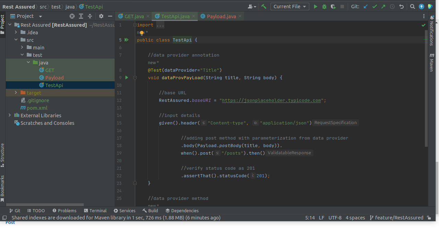439x228 pixels.
Task: Run with coverage shield icon
Action: [333, 7]
